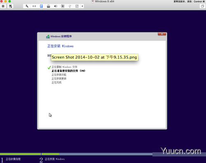Select the '正在安装功能' step
206x163 pixels.
click(59, 75)
